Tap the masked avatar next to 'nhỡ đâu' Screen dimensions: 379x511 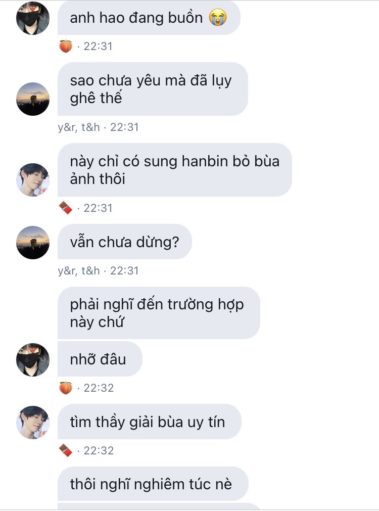click(x=32, y=359)
